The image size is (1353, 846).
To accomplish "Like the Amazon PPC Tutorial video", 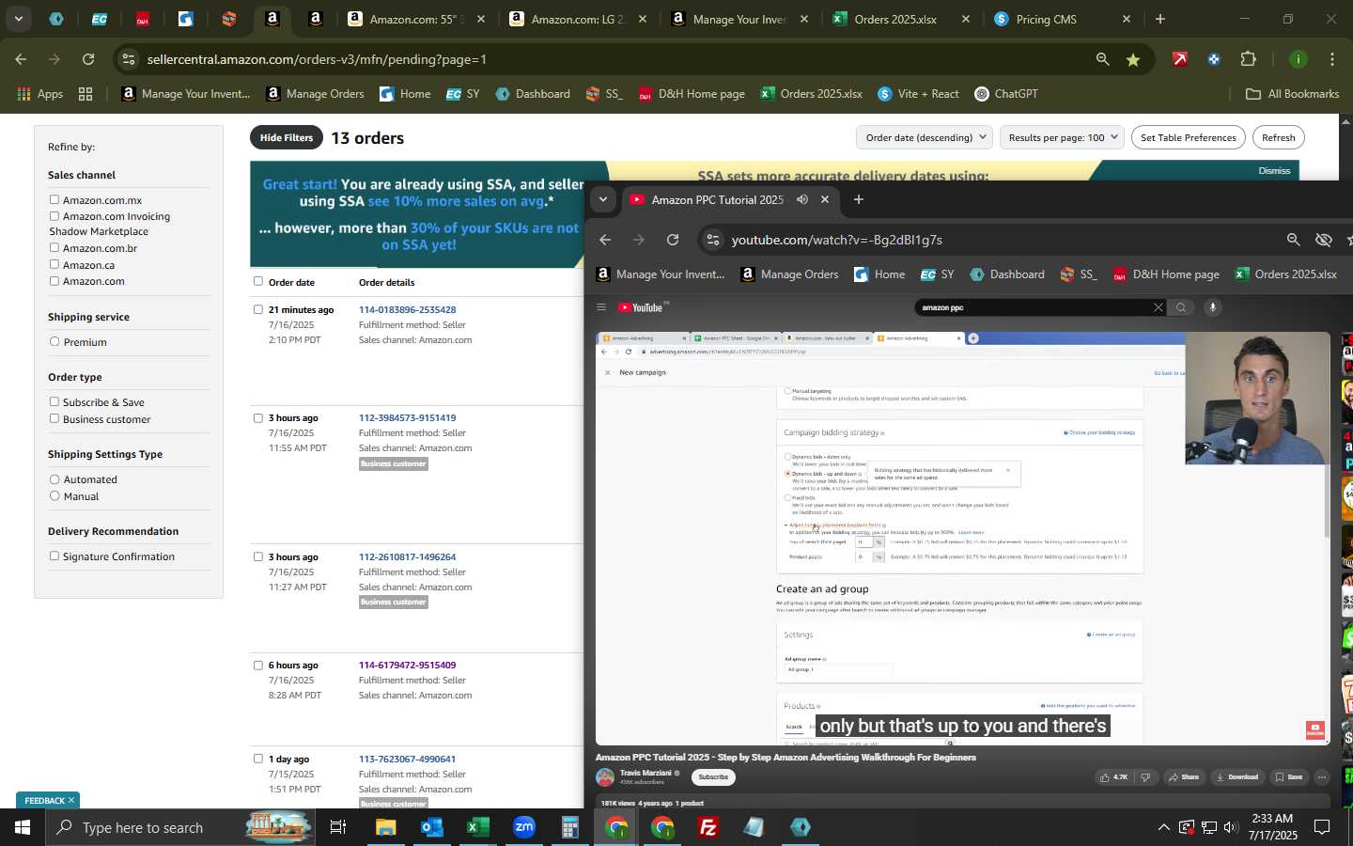I will [1113, 777].
